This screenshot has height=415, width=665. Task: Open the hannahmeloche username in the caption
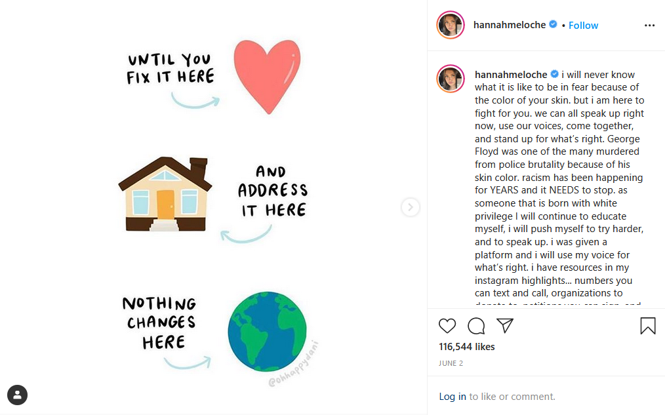(511, 74)
